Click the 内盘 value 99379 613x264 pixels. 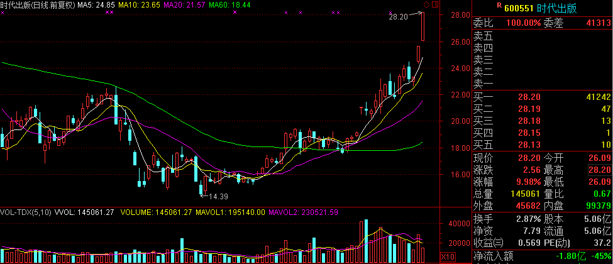pyautogui.click(x=599, y=206)
